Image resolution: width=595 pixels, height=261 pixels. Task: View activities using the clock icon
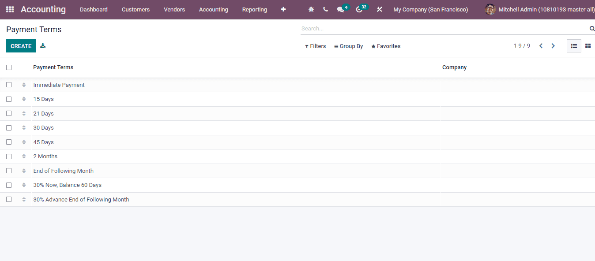[x=358, y=10]
